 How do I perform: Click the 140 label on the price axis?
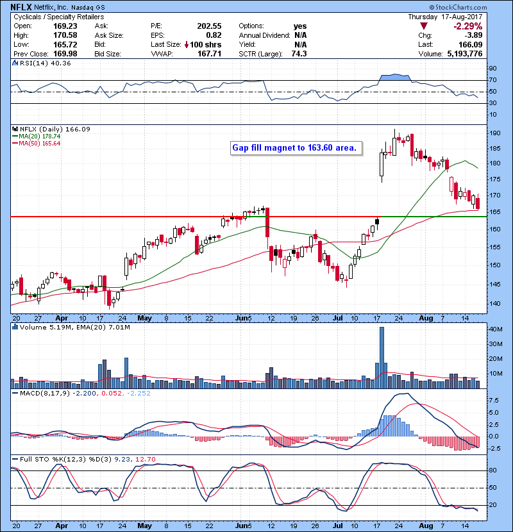(494, 304)
